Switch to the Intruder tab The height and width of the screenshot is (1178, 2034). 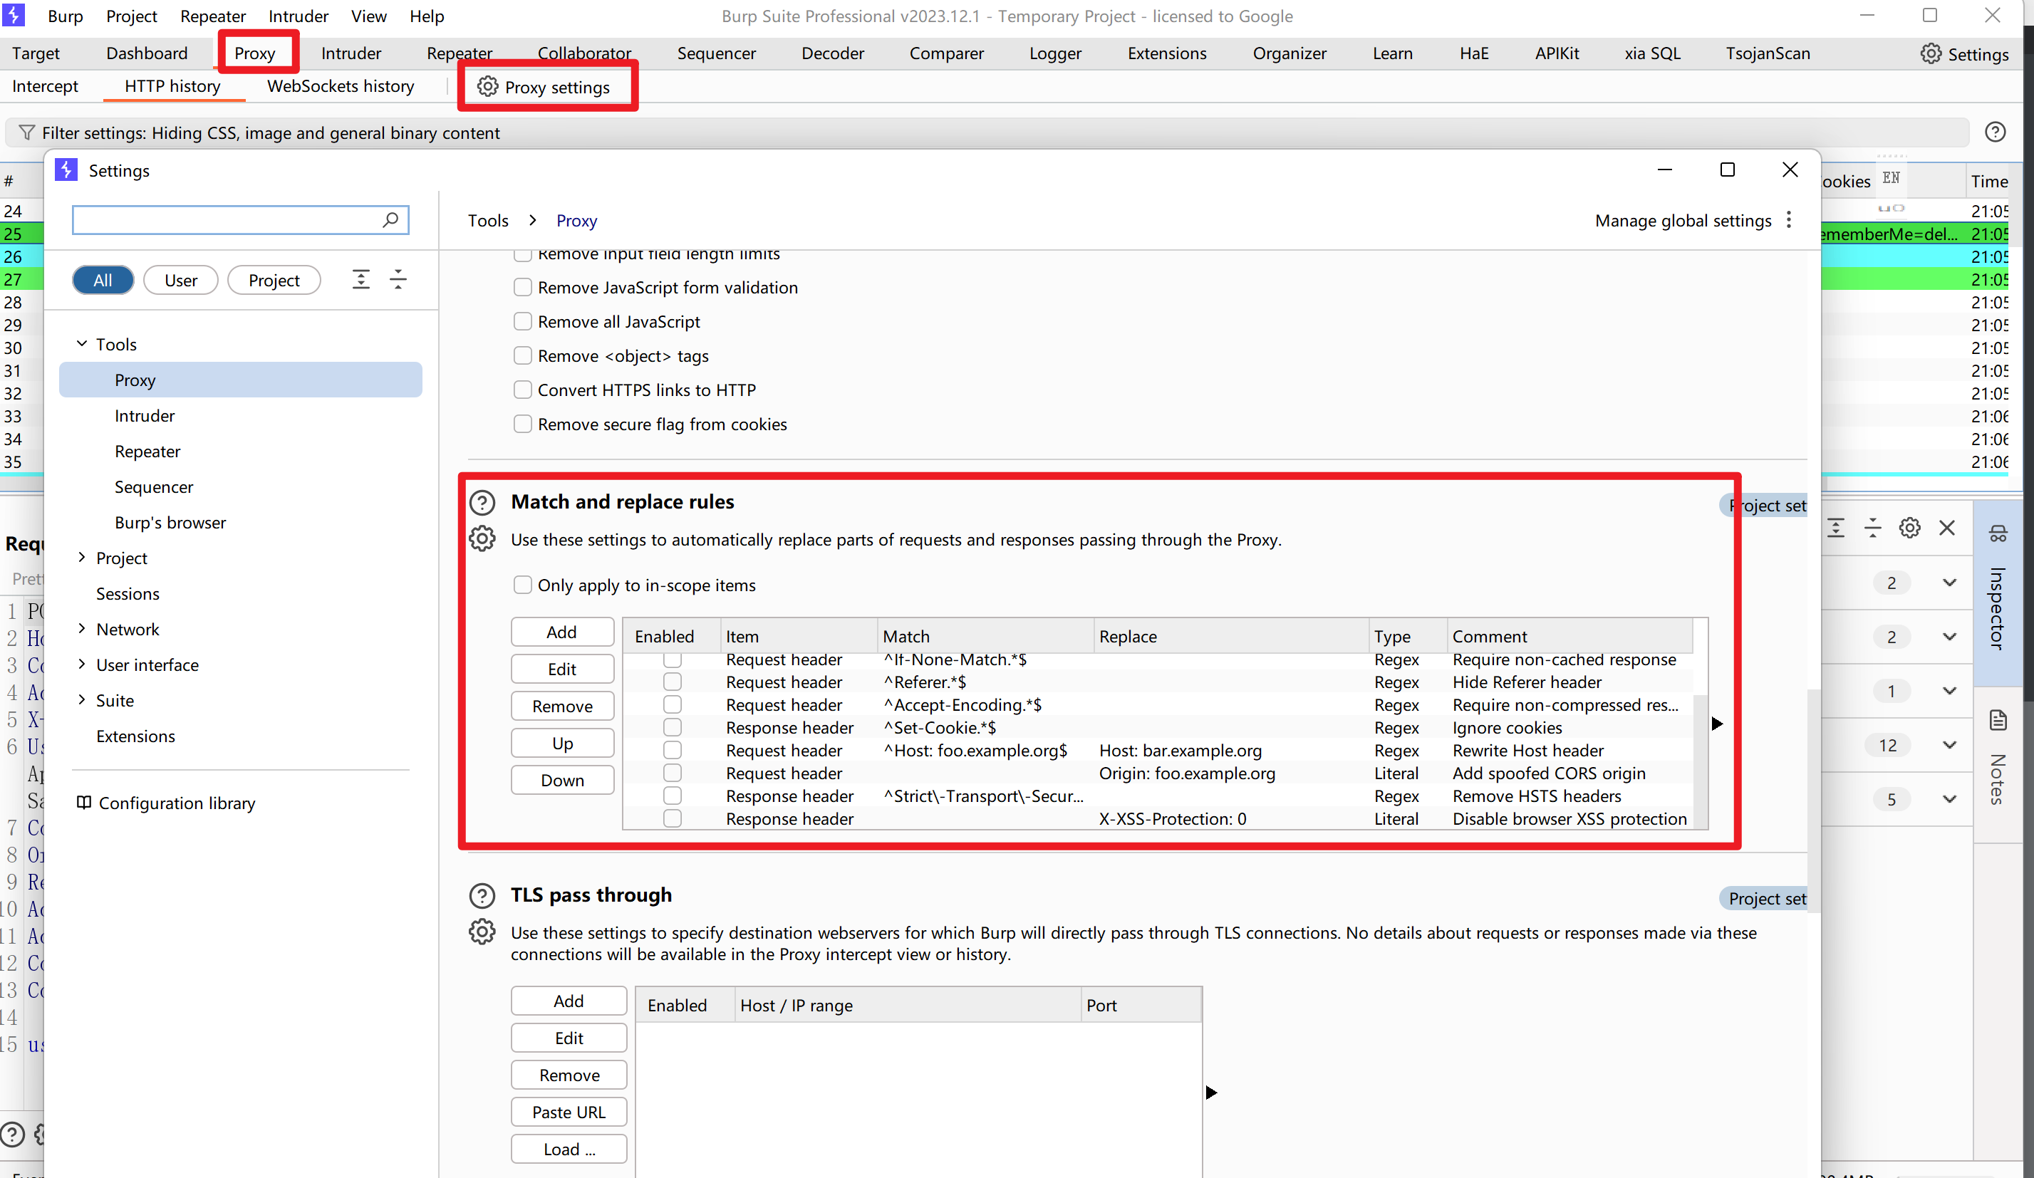point(351,53)
